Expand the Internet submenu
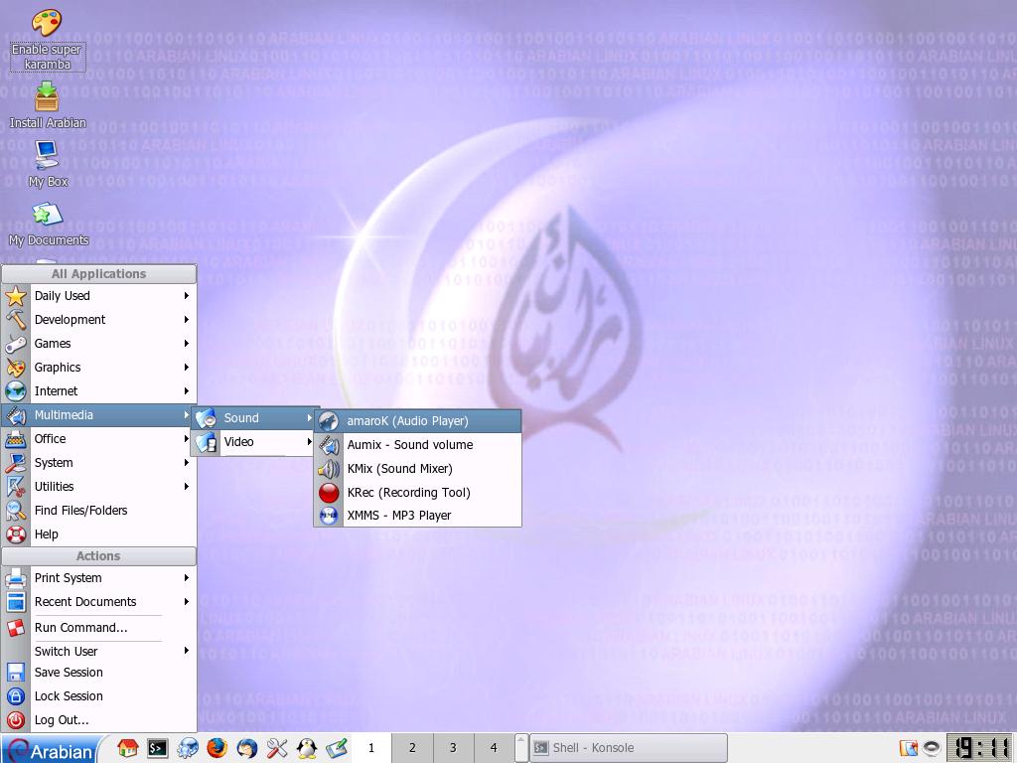The image size is (1017, 763). [98, 391]
